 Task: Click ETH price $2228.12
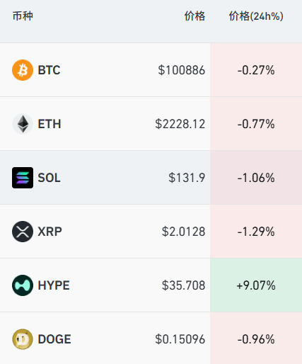tap(180, 124)
